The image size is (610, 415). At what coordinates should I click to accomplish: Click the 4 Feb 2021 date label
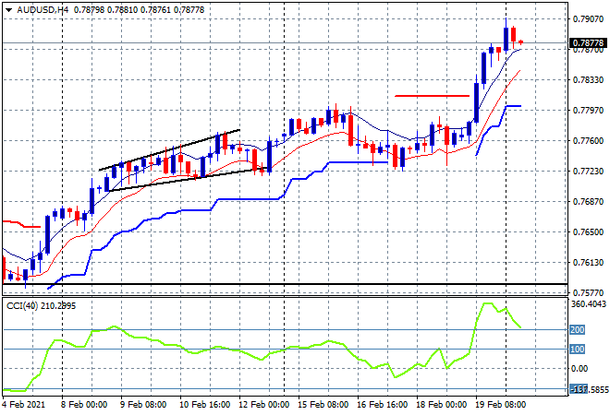click(x=24, y=405)
